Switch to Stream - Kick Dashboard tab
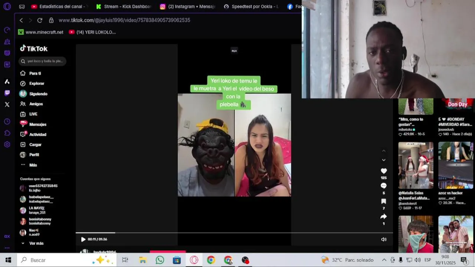475x267 pixels. pos(124,6)
